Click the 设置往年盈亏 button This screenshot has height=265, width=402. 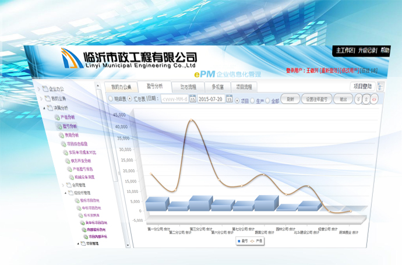click(316, 99)
